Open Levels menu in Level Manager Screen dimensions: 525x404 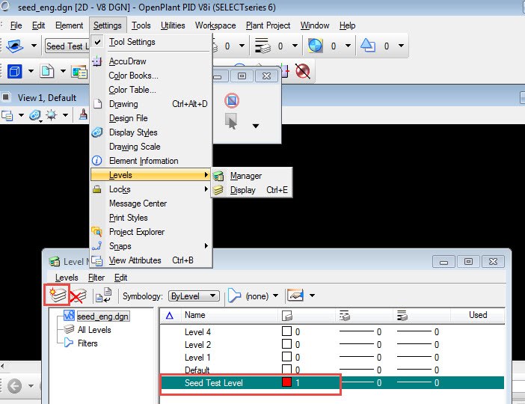pos(67,278)
